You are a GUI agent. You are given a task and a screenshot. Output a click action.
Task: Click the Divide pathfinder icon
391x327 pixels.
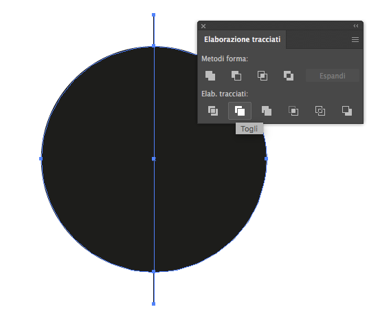pos(213,111)
